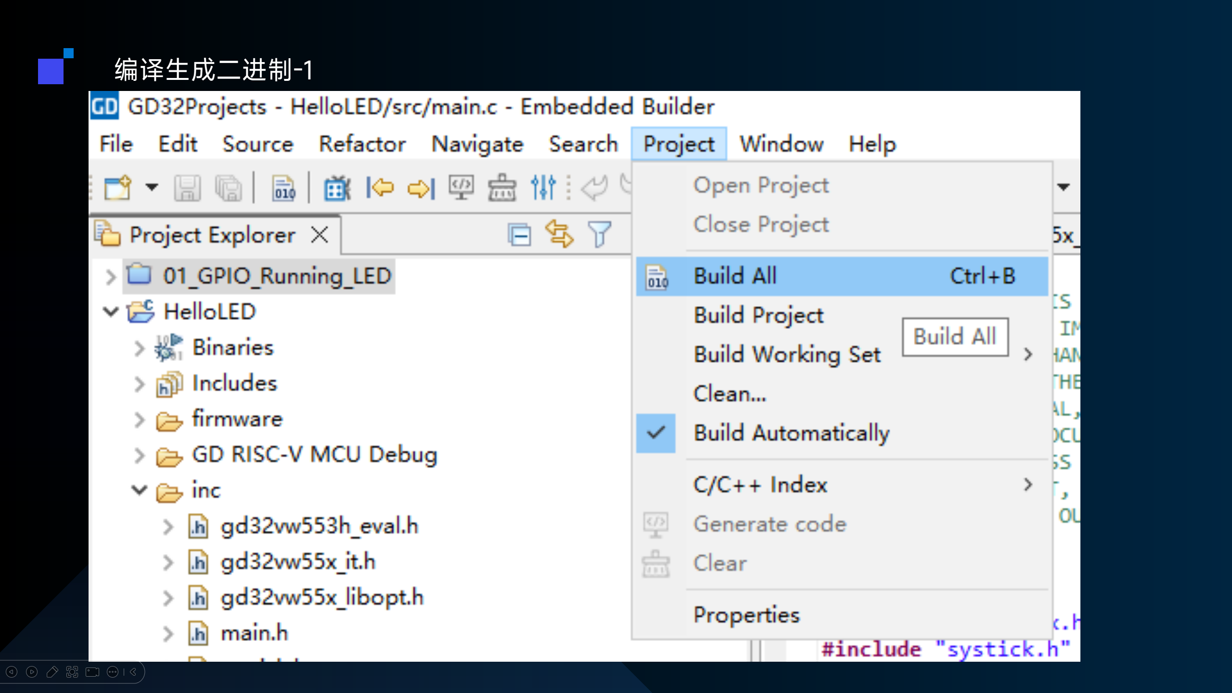Click the Save toolbar icon
This screenshot has height=693, width=1232.
[x=187, y=188]
